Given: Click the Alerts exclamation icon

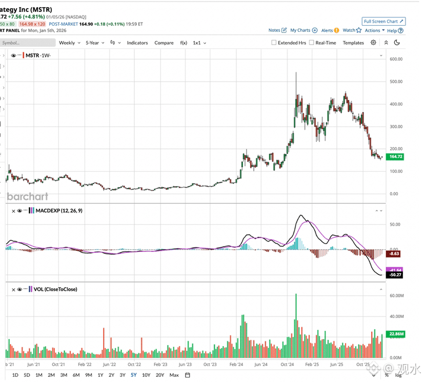Looking at the screenshot, I should (x=336, y=30).
